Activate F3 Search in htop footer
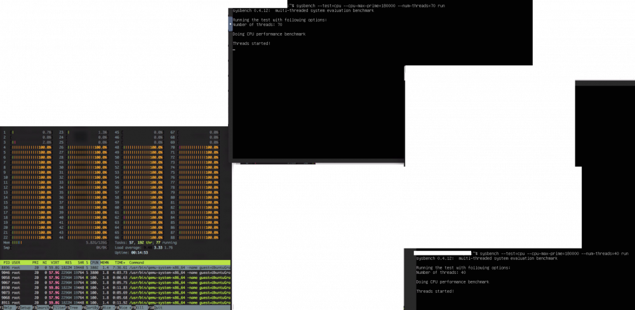 (x=41, y=307)
